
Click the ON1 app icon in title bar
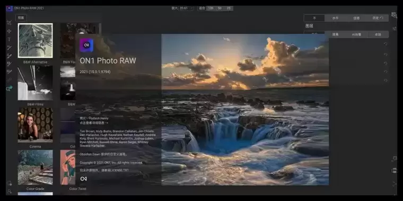9,8
